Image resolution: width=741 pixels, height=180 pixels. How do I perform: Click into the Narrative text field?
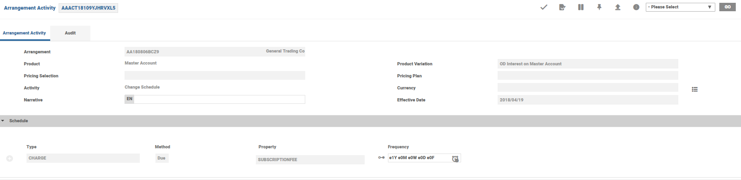coord(219,99)
